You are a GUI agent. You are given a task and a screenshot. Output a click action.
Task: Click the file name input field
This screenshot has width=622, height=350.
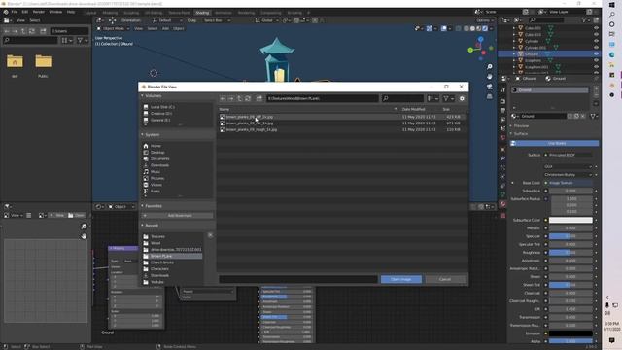(298, 279)
